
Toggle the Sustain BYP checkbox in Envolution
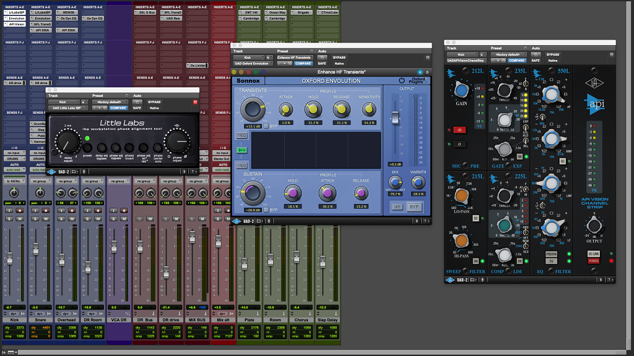coord(266,210)
